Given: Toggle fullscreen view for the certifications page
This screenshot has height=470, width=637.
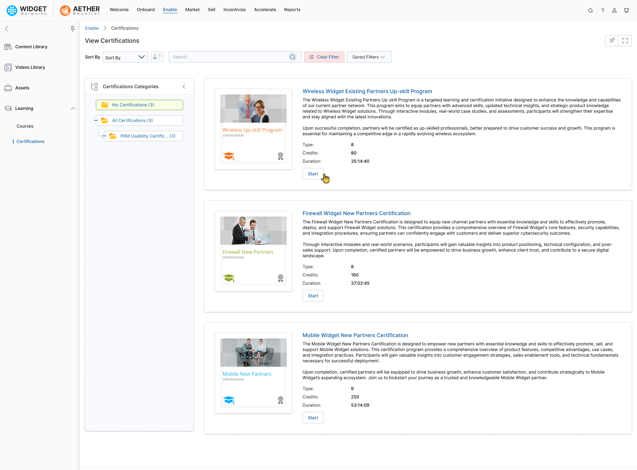Looking at the screenshot, I should pyautogui.click(x=625, y=40).
